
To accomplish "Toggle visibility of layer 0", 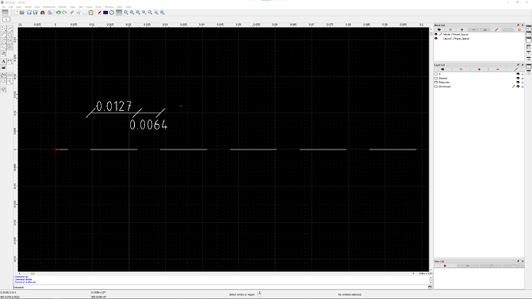I will pyautogui.click(x=518, y=74).
